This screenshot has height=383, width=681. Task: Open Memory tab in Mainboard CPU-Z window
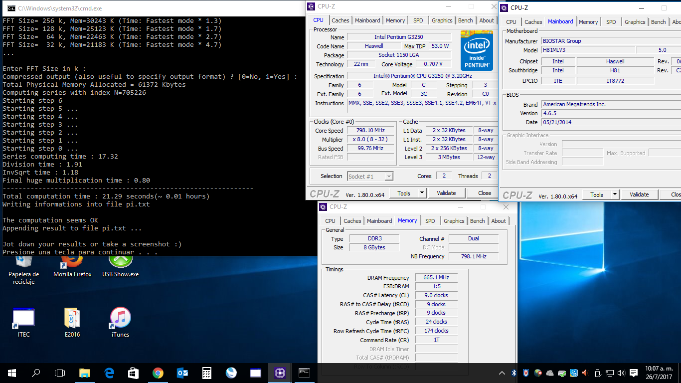588,22
